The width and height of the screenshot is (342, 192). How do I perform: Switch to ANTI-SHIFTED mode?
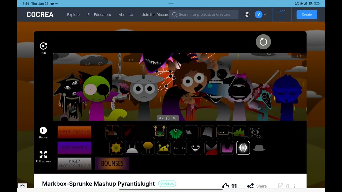coord(75,148)
